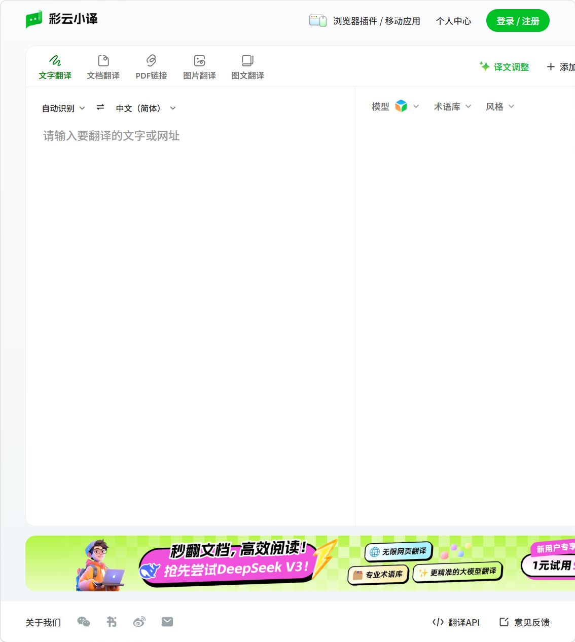Click the 文字翻译 squiggle icon

pos(55,61)
